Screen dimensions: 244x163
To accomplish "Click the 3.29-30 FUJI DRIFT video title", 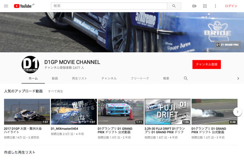I will click(x=165, y=130).
